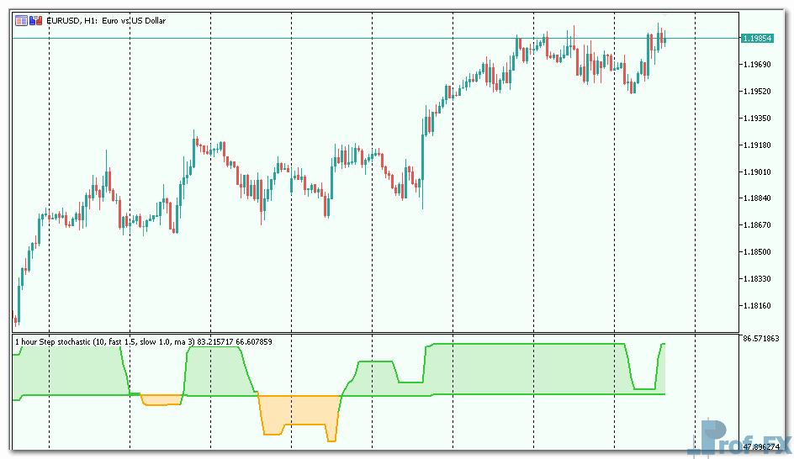Click the 1.19690 price scale level
Image resolution: width=794 pixels, height=459 pixels.
pyautogui.click(x=758, y=65)
